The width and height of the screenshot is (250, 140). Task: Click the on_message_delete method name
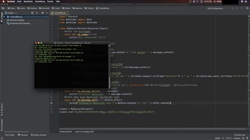[x=88, y=91]
